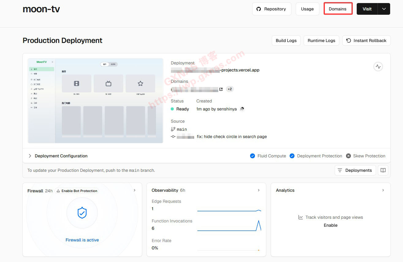Image resolution: width=403 pixels, height=262 pixels.
Task: Click Instant Rollback button
Action: click(366, 40)
